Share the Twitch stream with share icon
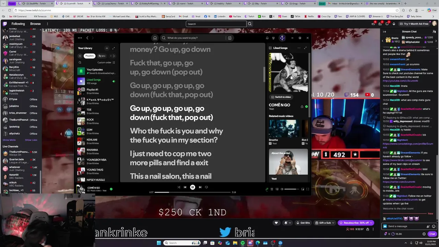Screen dimensions: 439x247 [368, 229]
